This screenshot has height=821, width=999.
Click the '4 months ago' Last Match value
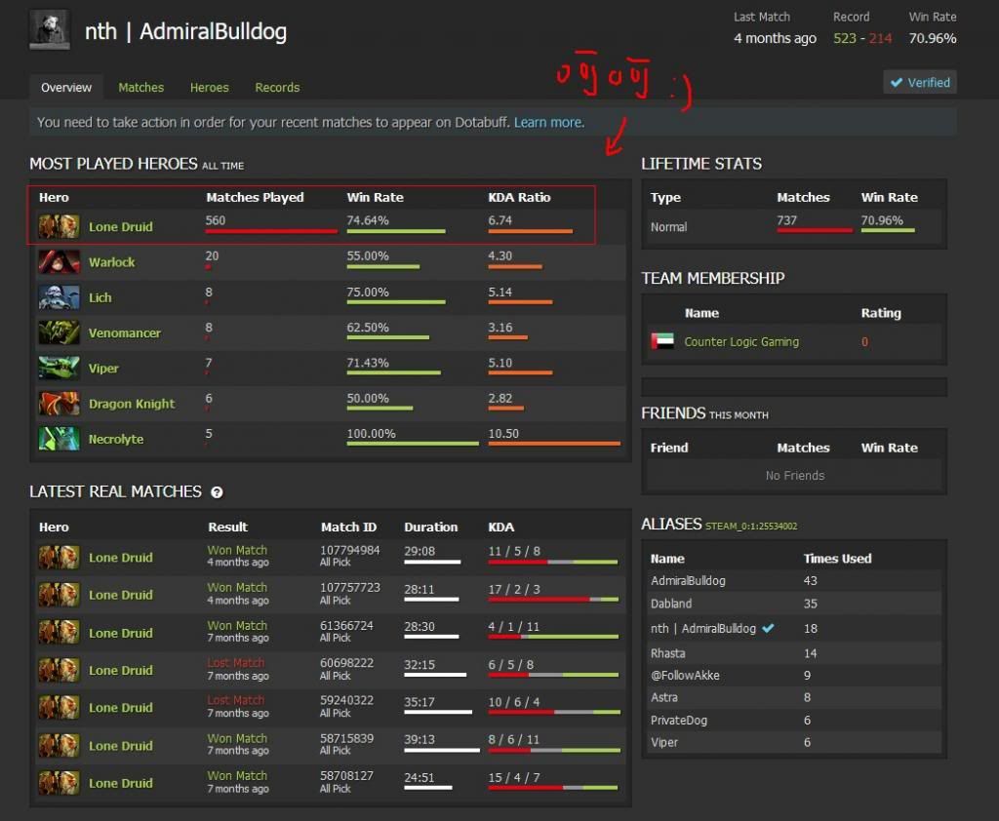coord(775,38)
